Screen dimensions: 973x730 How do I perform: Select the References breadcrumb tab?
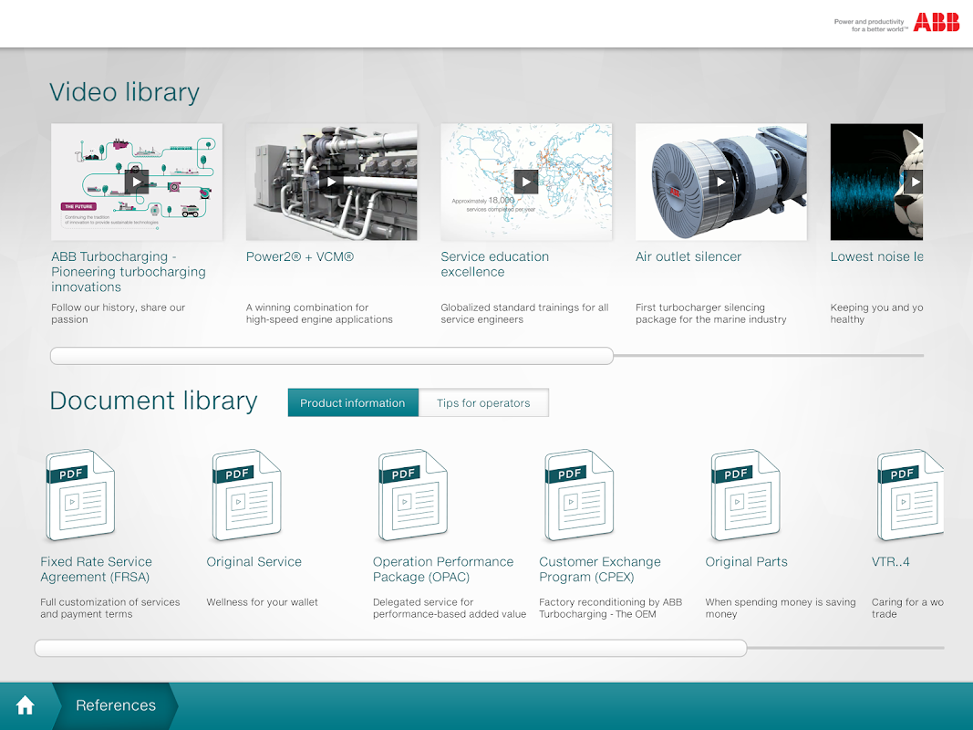tap(116, 705)
